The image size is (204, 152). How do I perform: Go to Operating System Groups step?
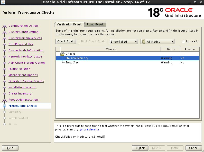(x=26, y=81)
